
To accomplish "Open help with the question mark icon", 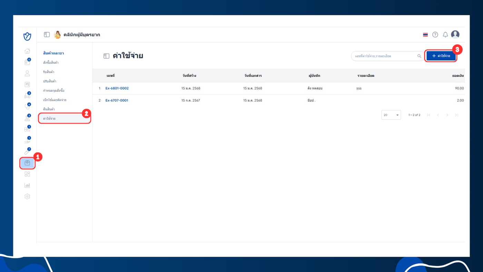I will pos(435,35).
